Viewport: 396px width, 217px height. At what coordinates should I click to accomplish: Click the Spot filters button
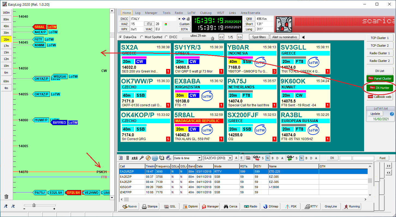point(259,37)
